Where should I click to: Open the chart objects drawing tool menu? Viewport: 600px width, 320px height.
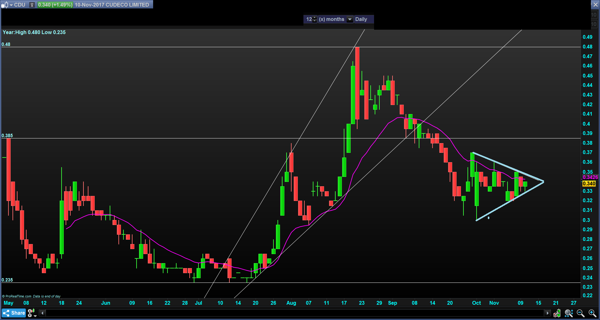32,313
